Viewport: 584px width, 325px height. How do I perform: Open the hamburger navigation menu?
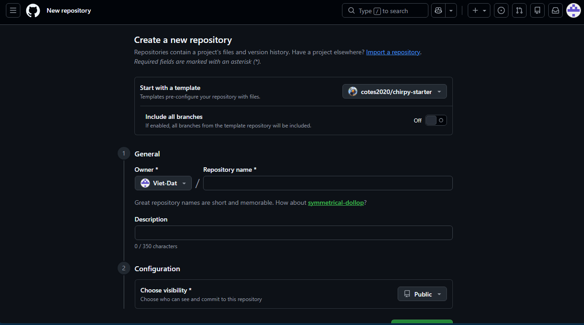click(x=13, y=10)
